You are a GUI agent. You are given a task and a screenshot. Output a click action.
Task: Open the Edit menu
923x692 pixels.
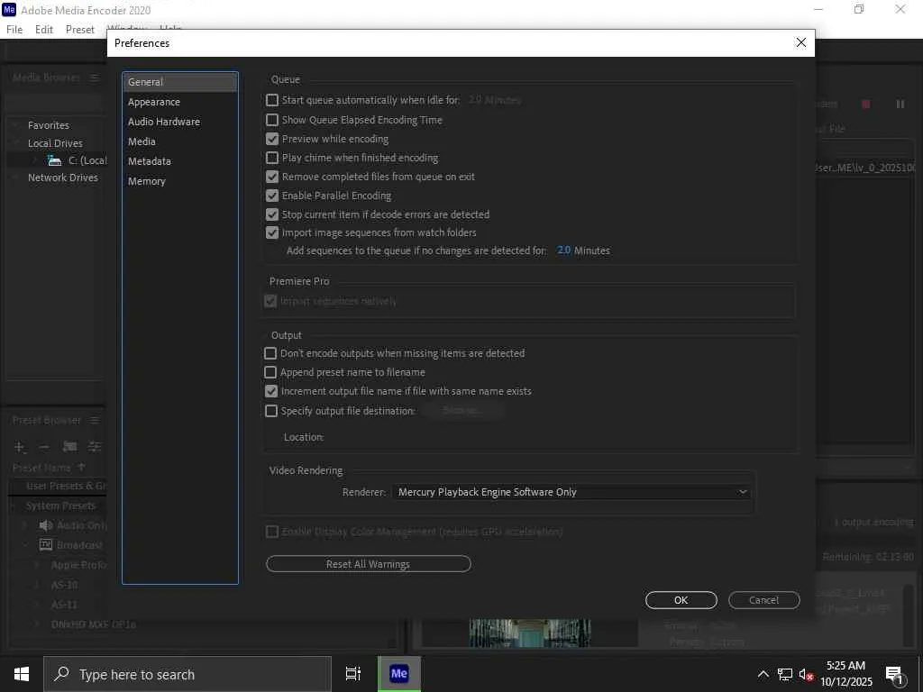(44, 30)
